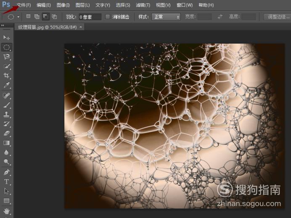Choose Subtract from Selection mode
The width and height of the screenshot is (291, 218).
(45, 16)
